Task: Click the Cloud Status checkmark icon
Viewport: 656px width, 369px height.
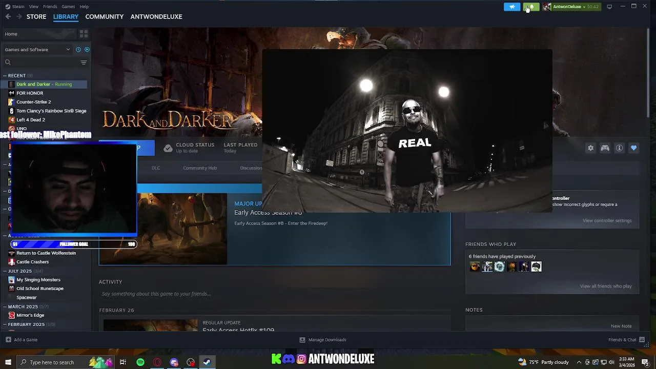Action: [x=168, y=148]
